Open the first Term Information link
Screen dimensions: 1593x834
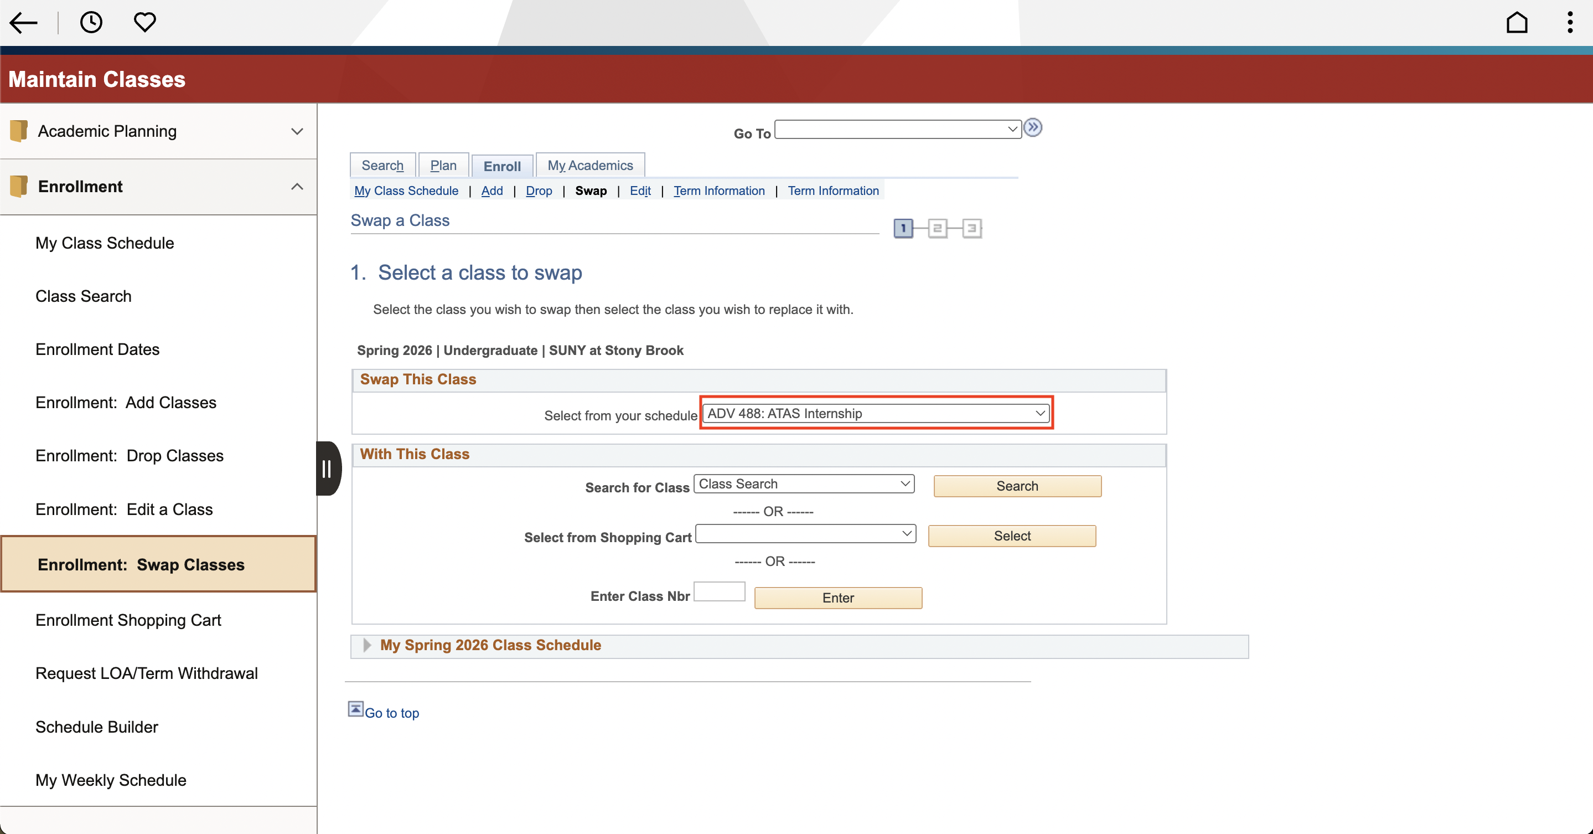718,191
